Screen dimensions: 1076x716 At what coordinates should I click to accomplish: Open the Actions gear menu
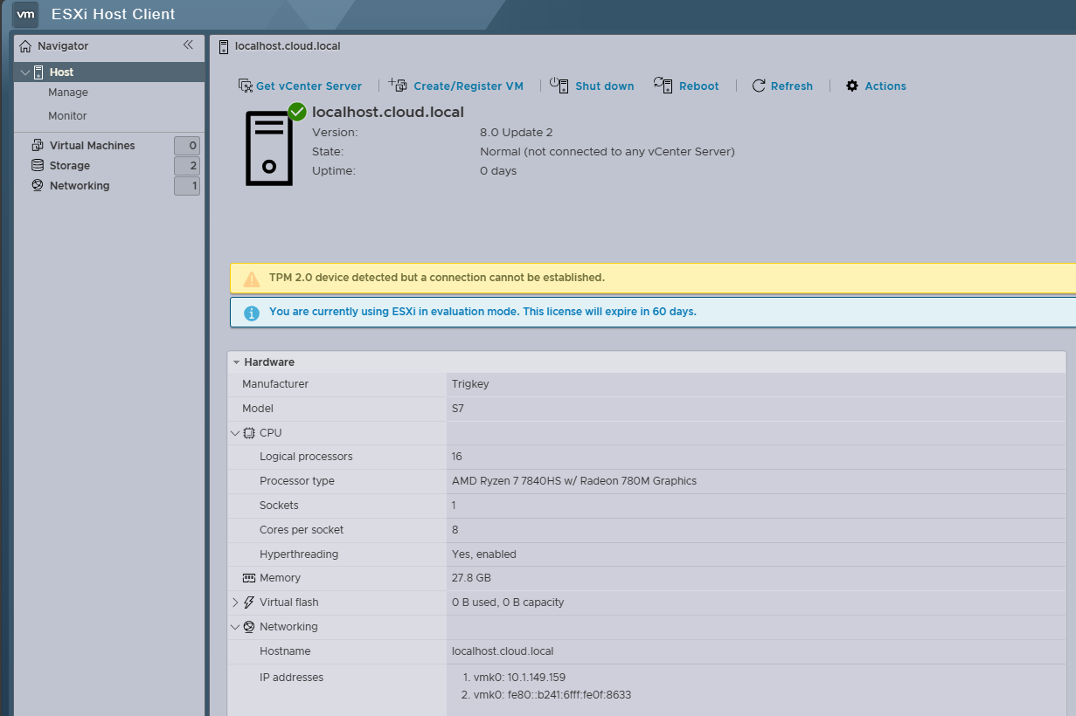point(851,85)
